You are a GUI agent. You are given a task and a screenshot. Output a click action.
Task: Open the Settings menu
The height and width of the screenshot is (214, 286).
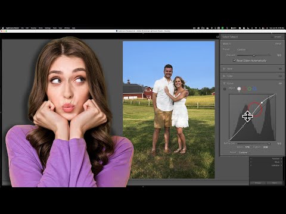pyautogui.click(x=48, y=28)
